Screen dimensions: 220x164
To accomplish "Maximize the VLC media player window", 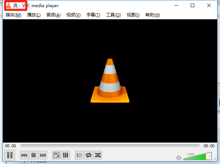I will (x=192, y=5).
